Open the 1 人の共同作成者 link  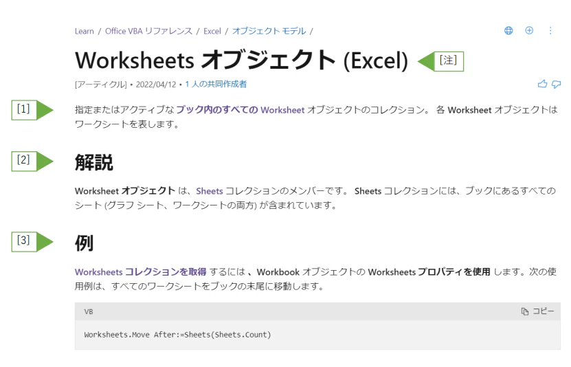click(216, 85)
